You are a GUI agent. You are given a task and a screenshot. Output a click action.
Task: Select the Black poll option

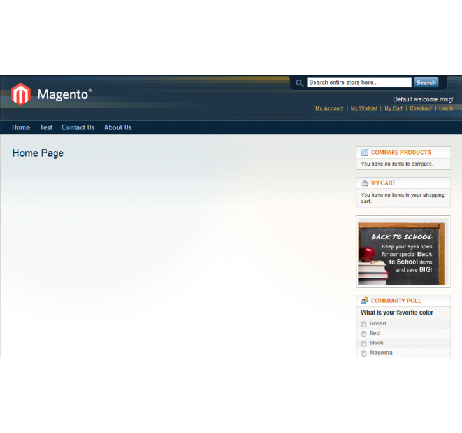364,343
